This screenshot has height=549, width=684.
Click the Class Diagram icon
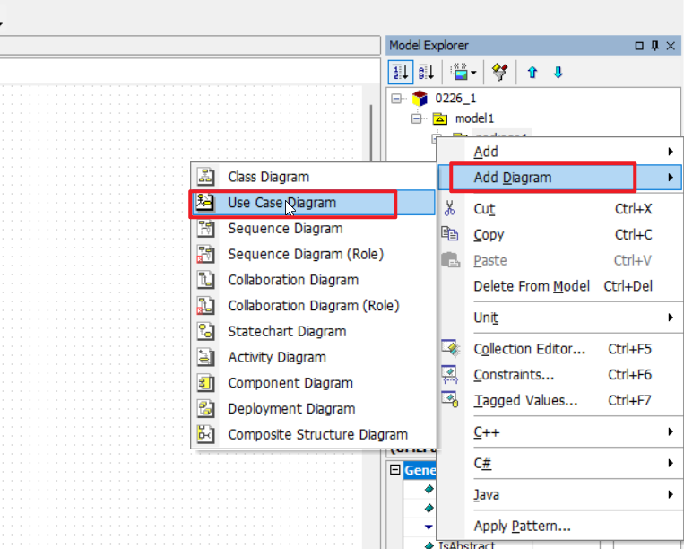[205, 177]
